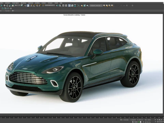This screenshot has height=123, width=164.
Task: Click the Corona Interactive rendering Camera viewport title
Action: (74, 15)
